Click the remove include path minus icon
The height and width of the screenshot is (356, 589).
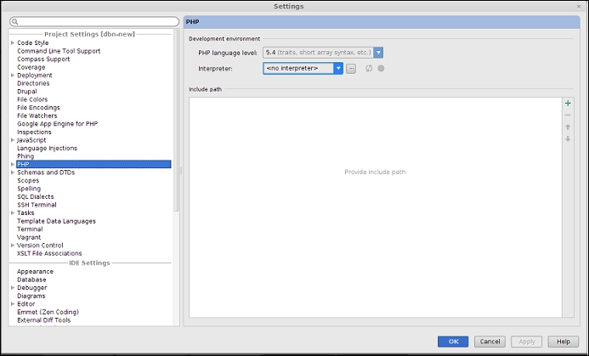568,115
